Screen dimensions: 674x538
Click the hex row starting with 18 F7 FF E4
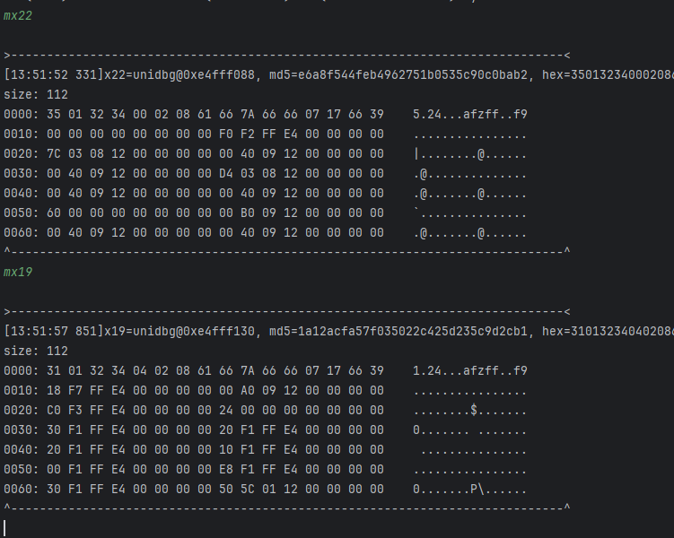point(214,390)
